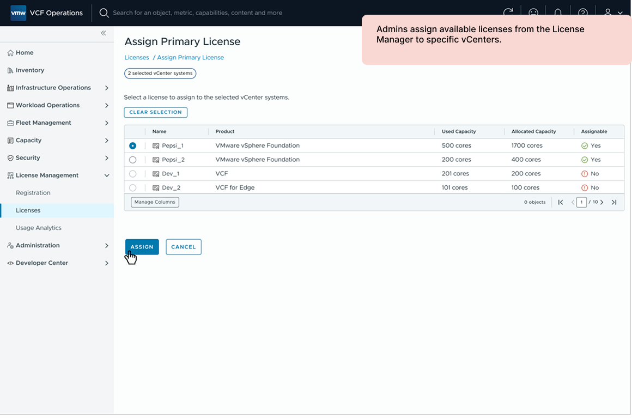The height and width of the screenshot is (419, 632).
Task: Click 'VCF for Edge' product cell
Action: click(235, 187)
